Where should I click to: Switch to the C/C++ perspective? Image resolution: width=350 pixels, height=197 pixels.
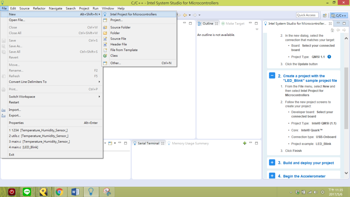339,15
